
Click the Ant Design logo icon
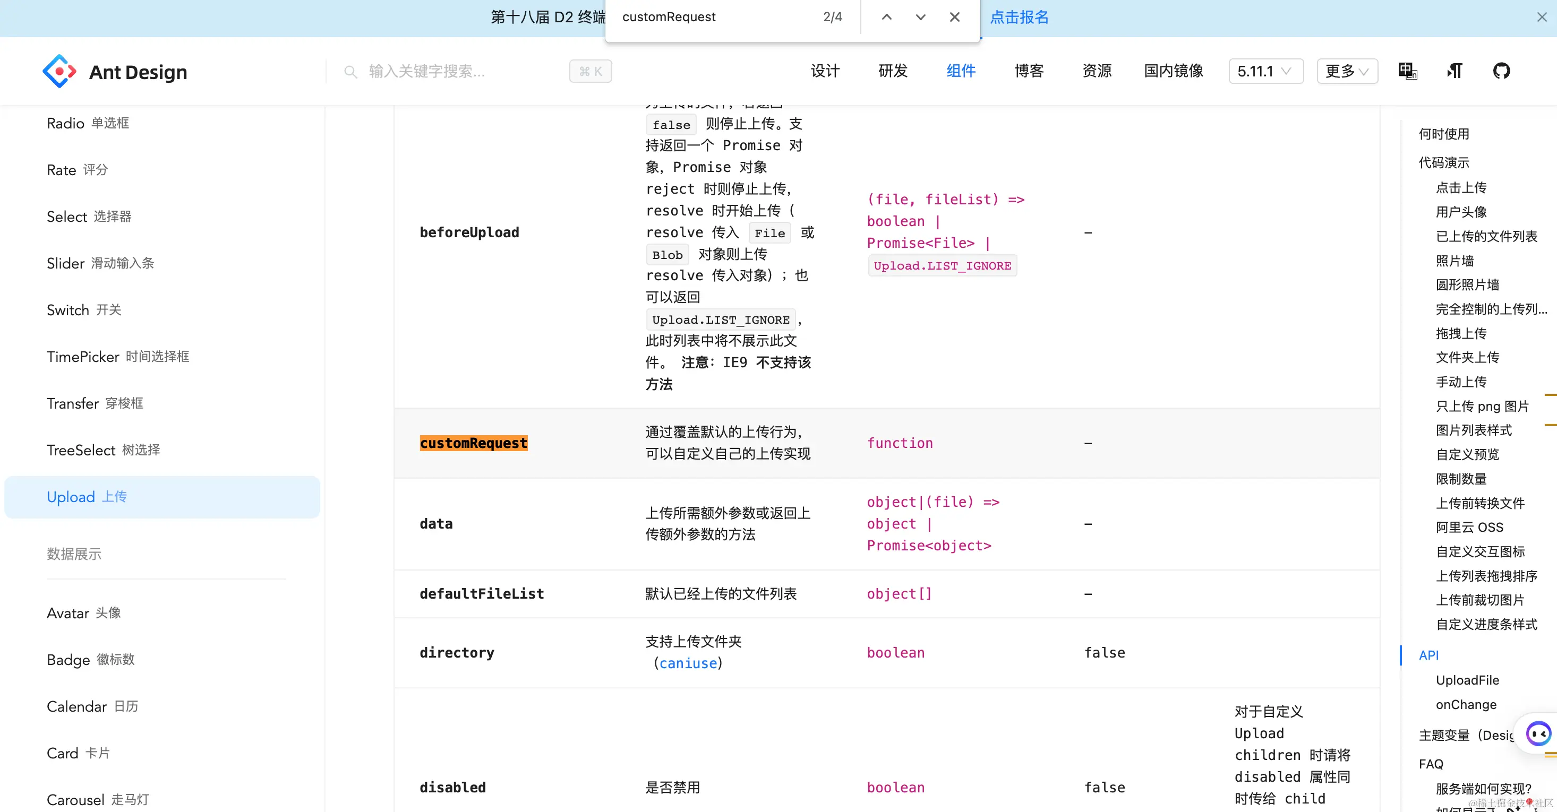coord(59,71)
